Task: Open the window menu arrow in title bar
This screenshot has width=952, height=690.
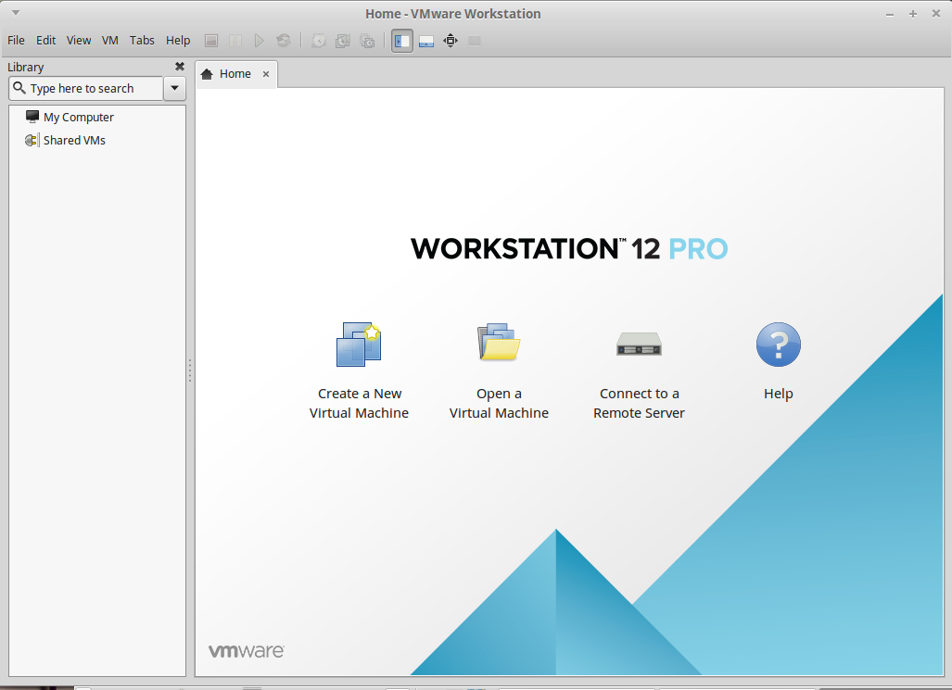Action: tap(16, 13)
